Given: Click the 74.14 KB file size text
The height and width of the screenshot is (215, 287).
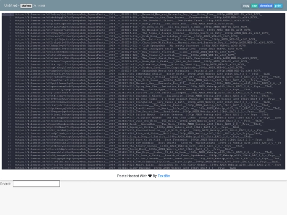Looking at the screenshot, I should coord(39,6).
